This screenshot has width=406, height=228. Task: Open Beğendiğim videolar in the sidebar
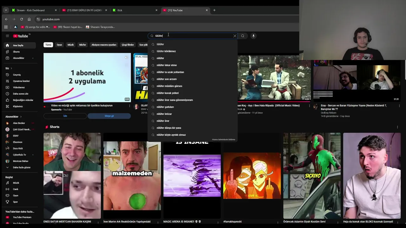[x=20, y=100]
